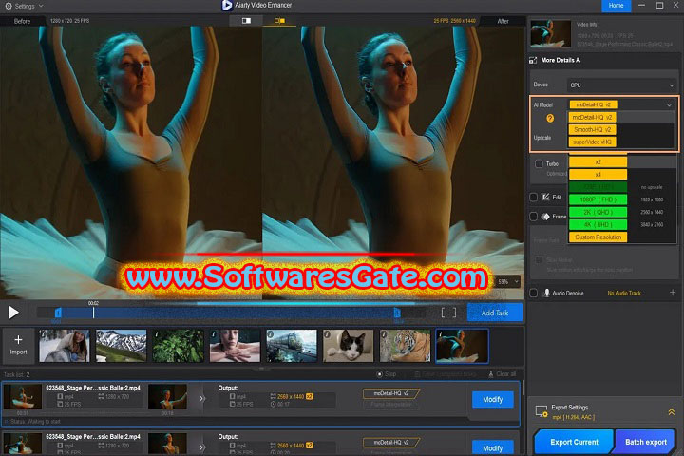This screenshot has height=456, width=684.
Task: Select the black and white cat thumbnail
Action: pos(348,346)
